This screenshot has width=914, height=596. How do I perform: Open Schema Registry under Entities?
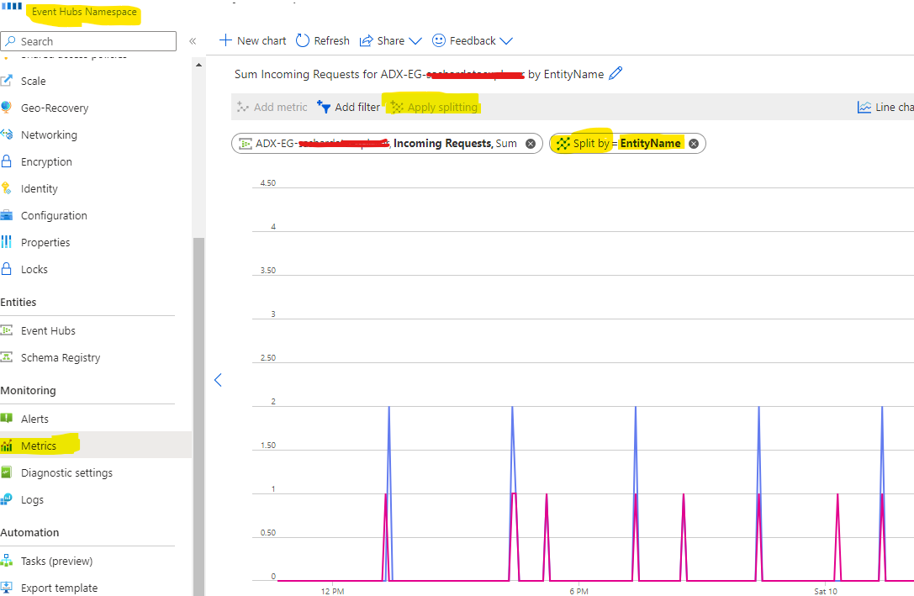(61, 358)
